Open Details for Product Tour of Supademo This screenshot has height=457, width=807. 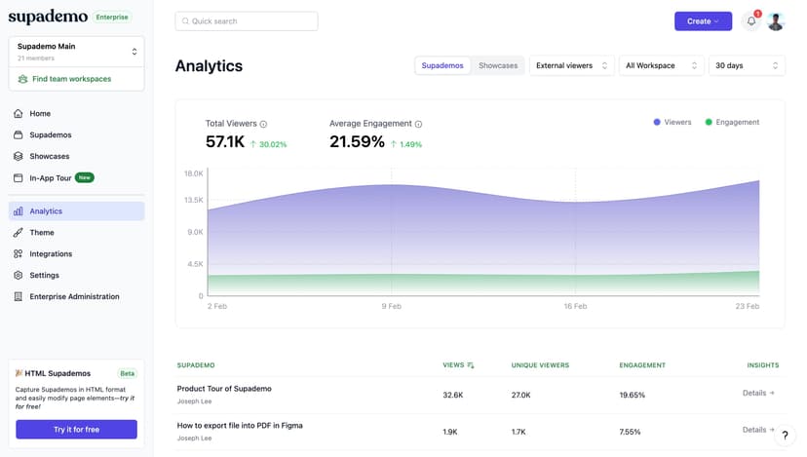pyautogui.click(x=758, y=393)
